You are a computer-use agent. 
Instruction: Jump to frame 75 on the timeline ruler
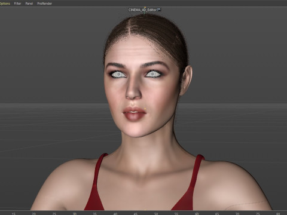point(258,214)
